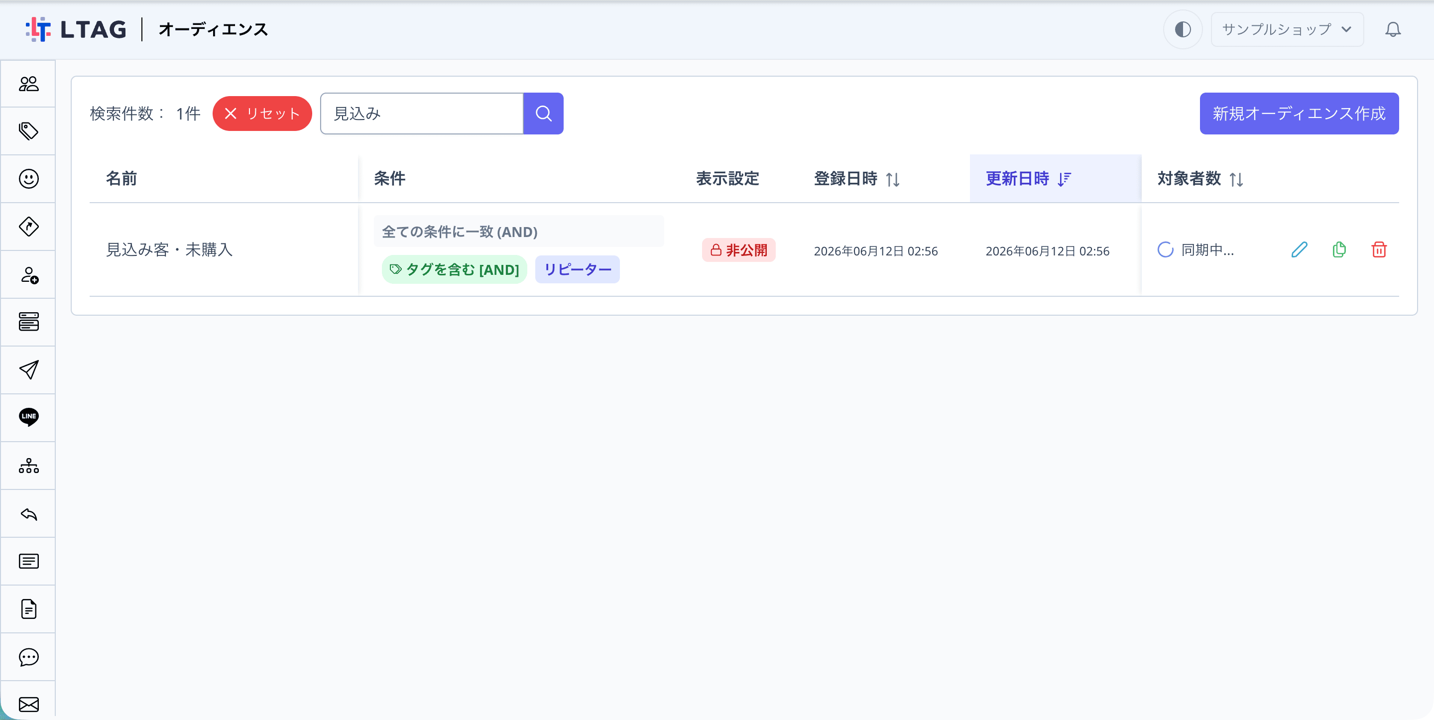
Task: Click the 同期中... sync status
Action: point(1195,250)
